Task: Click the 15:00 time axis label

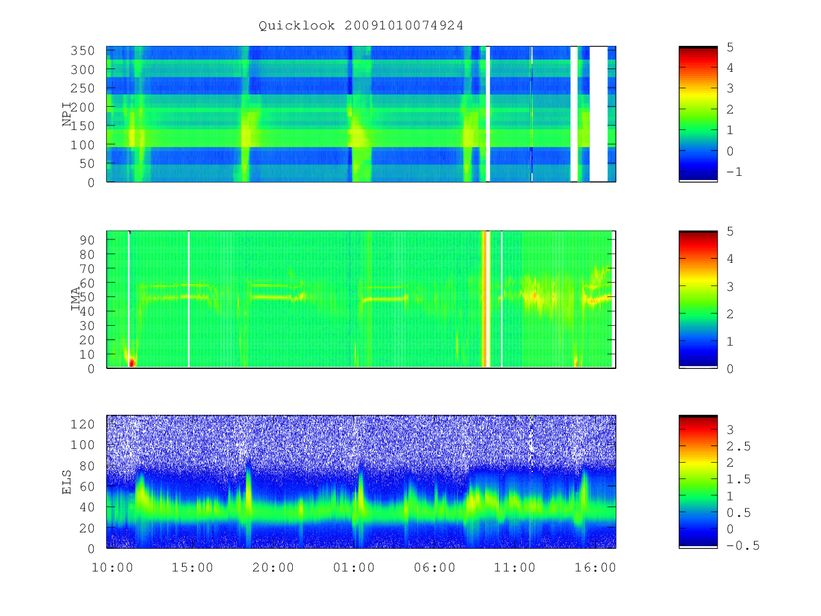Action: 193,567
